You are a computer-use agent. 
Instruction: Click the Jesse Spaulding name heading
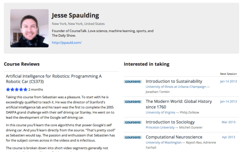(x=75, y=16)
